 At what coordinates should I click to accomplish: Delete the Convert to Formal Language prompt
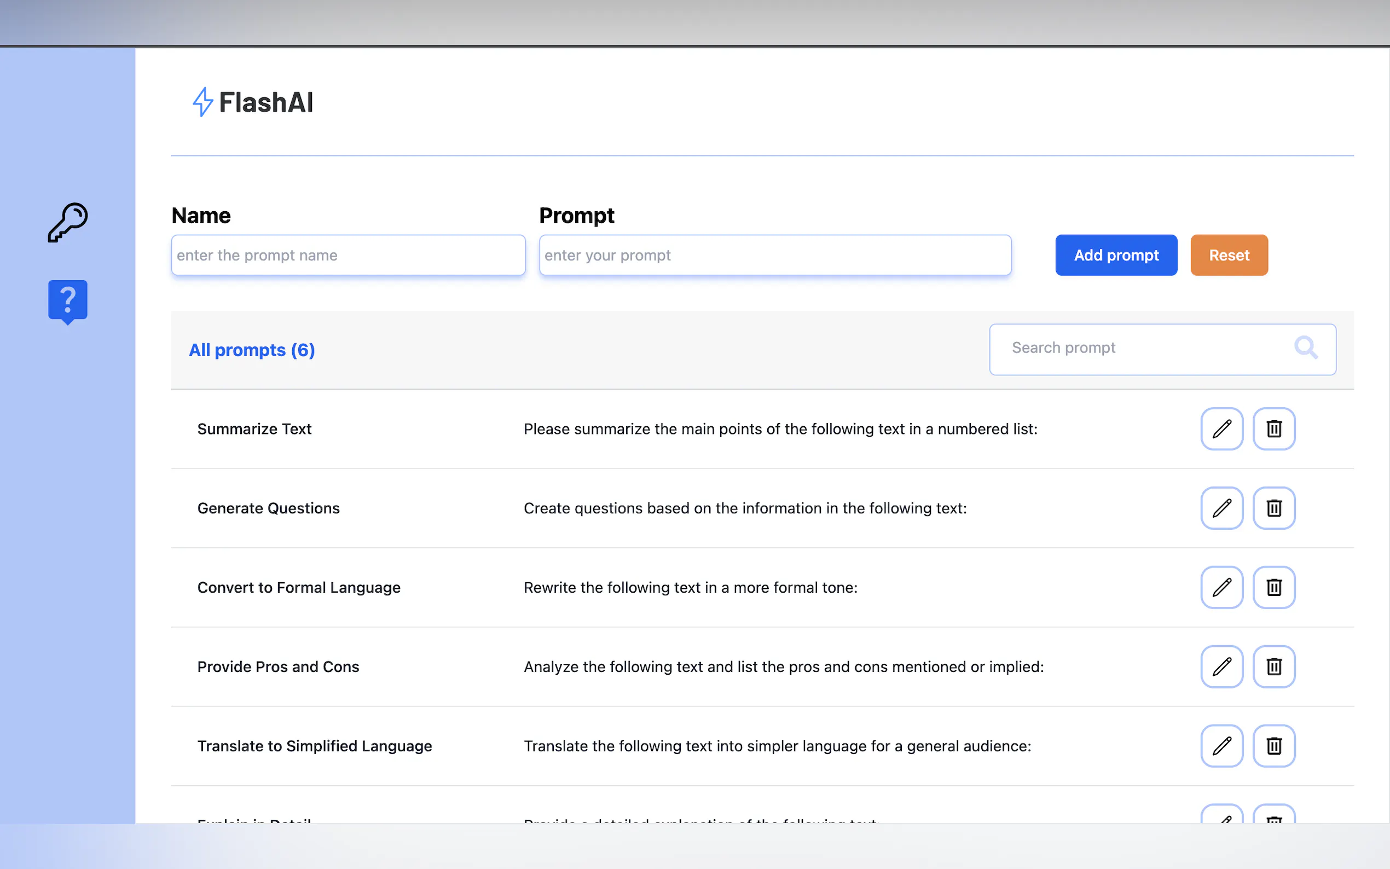point(1273,587)
